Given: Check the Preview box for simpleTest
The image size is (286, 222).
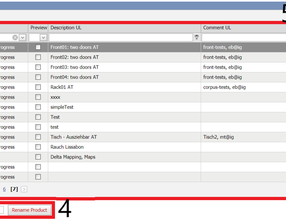Looking at the screenshot, I should (x=38, y=107).
